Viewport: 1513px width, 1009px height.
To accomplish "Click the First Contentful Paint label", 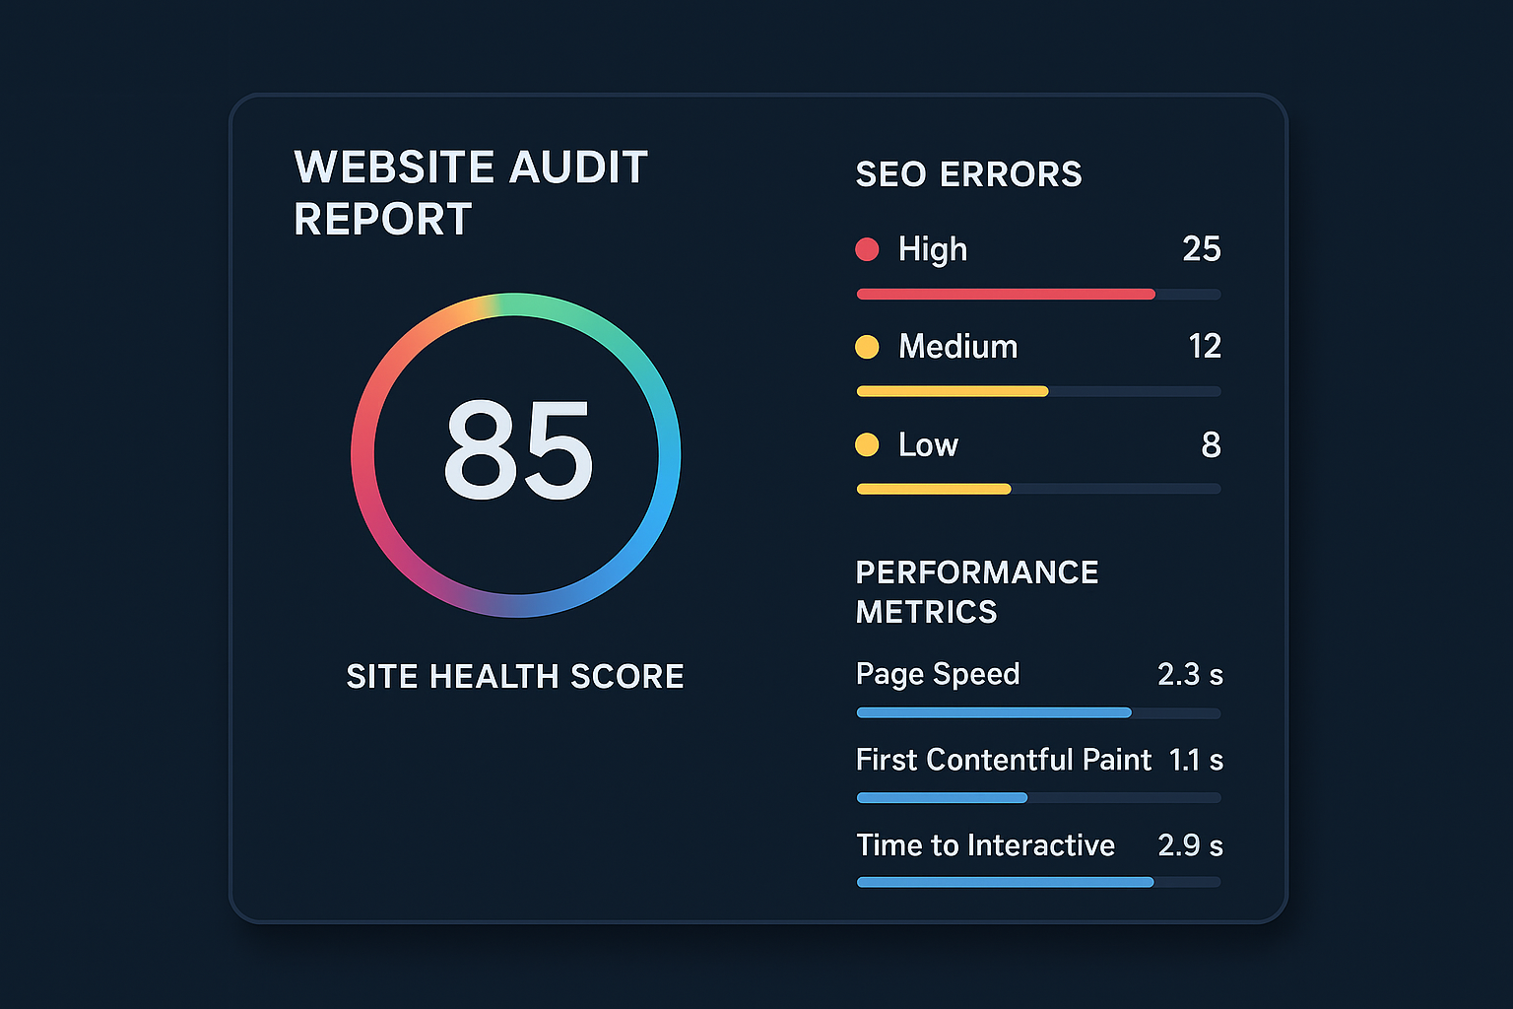I will pyautogui.click(x=1003, y=760).
